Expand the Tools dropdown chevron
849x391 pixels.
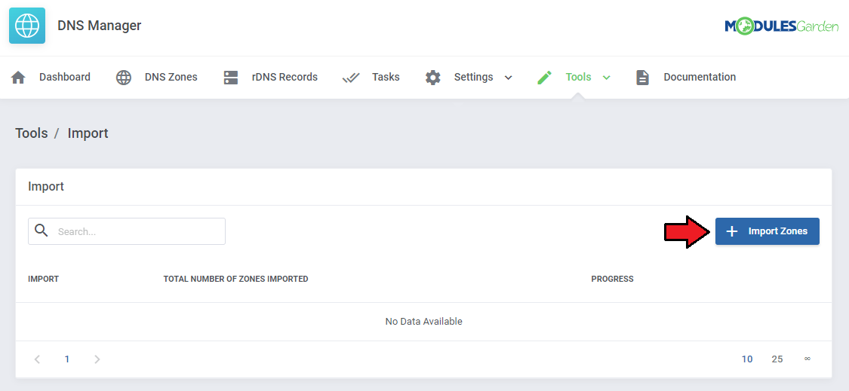tap(607, 78)
